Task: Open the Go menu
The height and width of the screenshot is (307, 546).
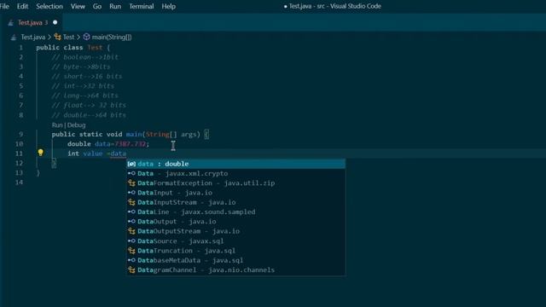Action: pyautogui.click(x=97, y=6)
